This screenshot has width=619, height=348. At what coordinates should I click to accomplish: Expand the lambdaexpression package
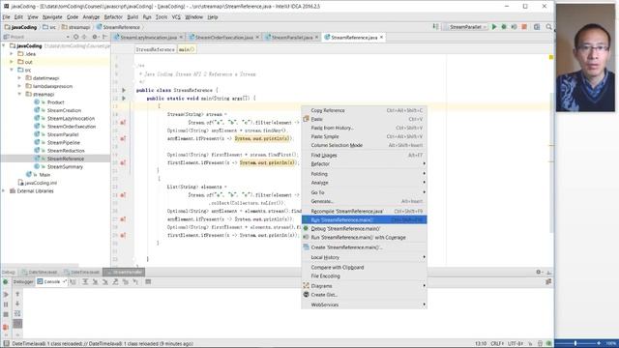pyautogui.click(x=19, y=86)
